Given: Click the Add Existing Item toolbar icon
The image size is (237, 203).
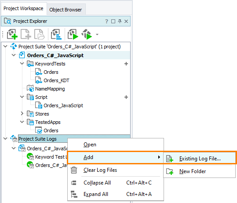Looking at the screenshot, I should 40,34.
